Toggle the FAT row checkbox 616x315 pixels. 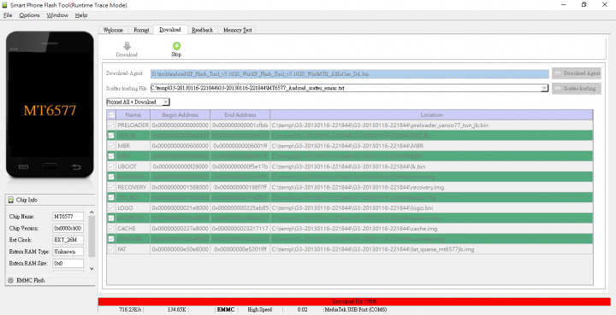111,249
